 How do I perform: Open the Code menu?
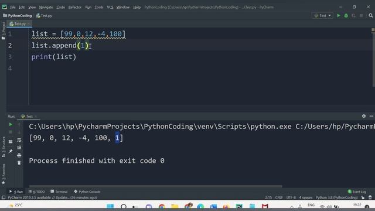pyautogui.click(x=60, y=7)
